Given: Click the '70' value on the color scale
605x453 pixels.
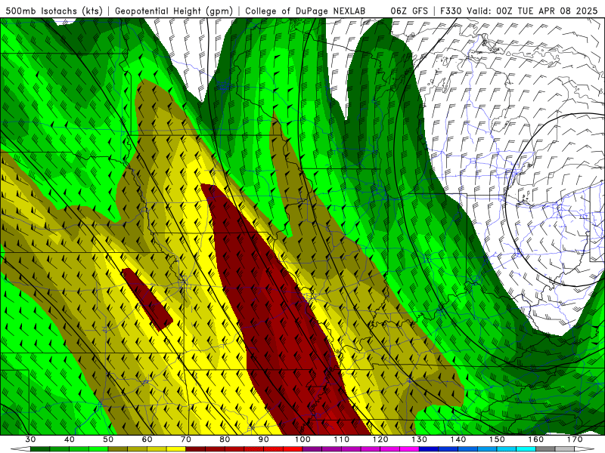Looking at the screenshot, I should pos(186,439).
